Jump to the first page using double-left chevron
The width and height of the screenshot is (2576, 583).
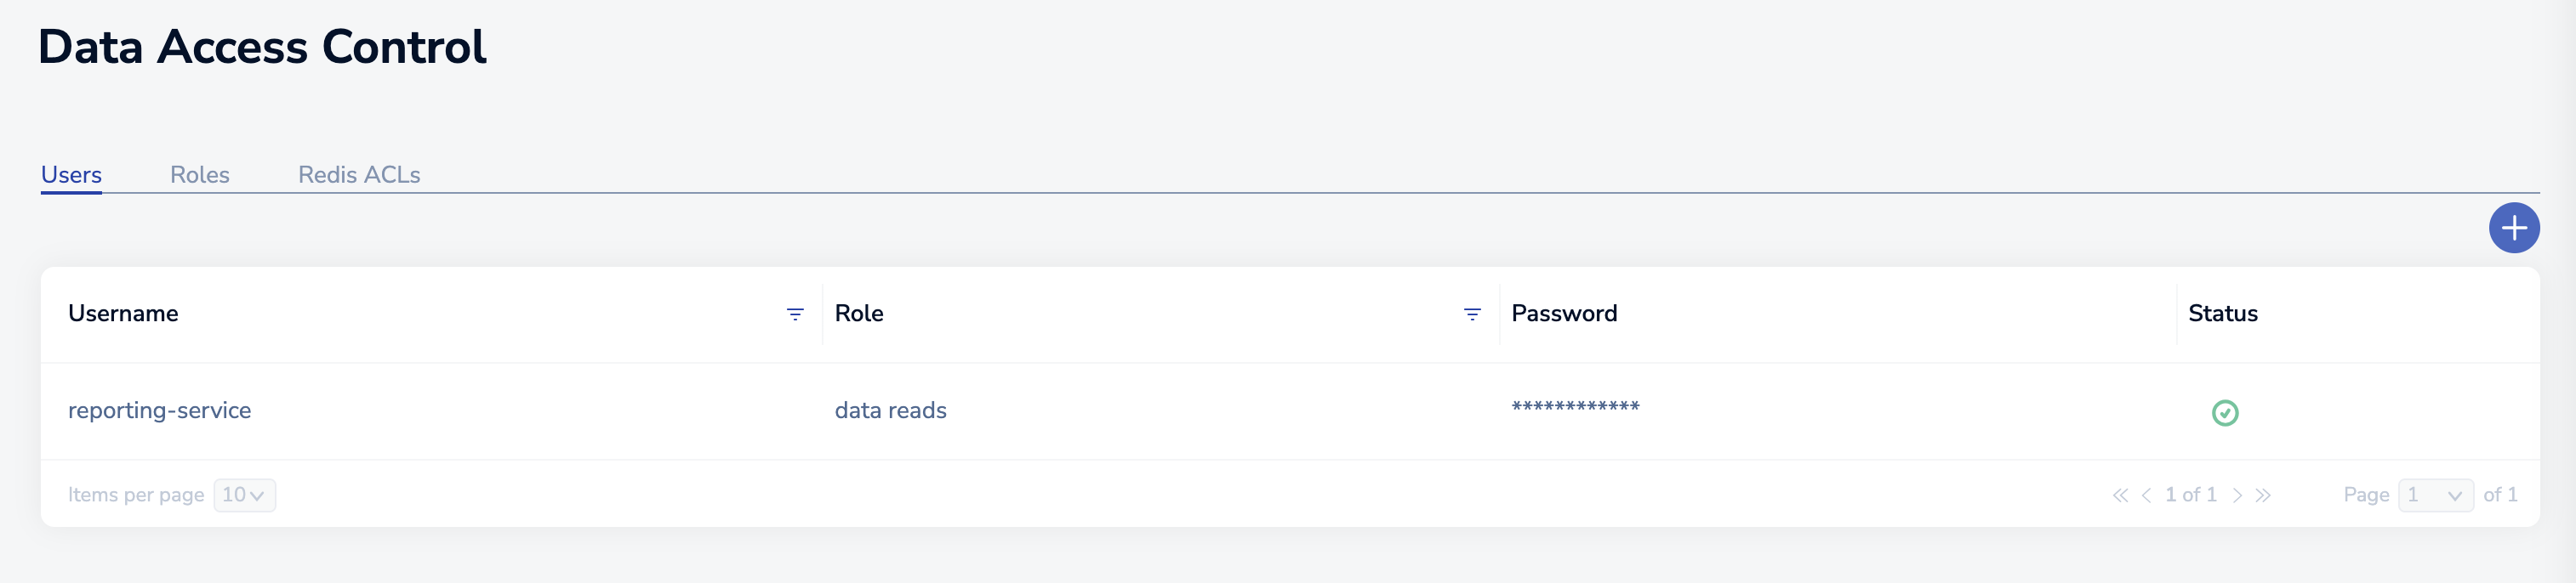(x=2122, y=494)
